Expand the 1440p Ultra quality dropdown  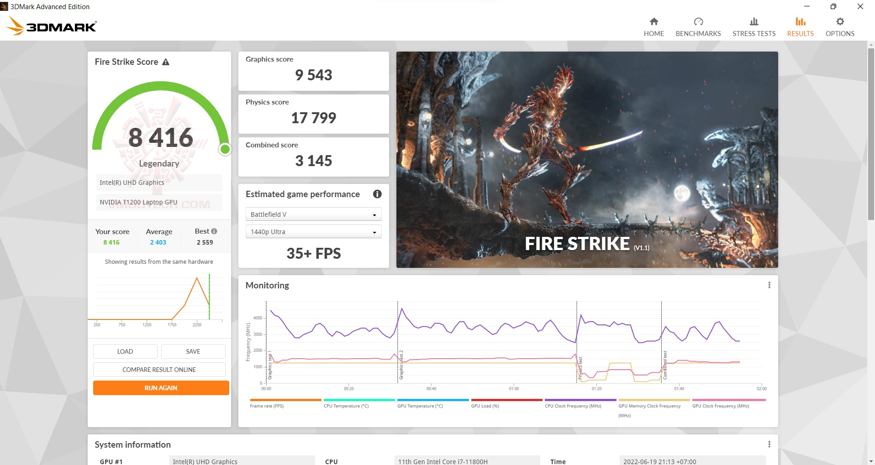(x=313, y=231)
